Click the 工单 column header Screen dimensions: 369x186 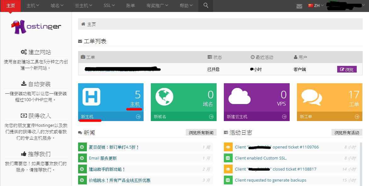88,57
